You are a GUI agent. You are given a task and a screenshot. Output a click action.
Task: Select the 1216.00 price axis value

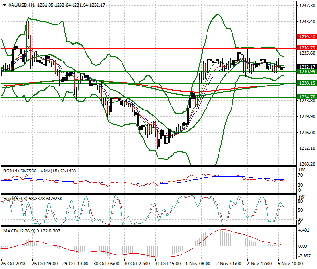(307, 132)
